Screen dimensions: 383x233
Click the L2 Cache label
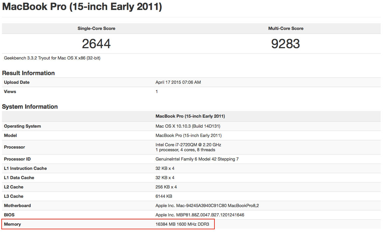pyautogui.click(x=14, y=187)
